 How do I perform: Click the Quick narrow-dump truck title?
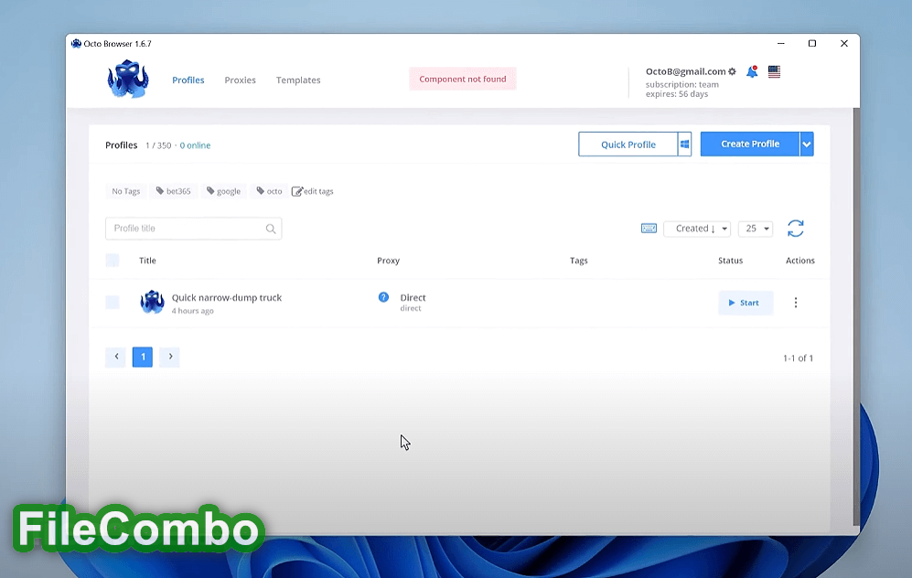click(x=226, y=298)
